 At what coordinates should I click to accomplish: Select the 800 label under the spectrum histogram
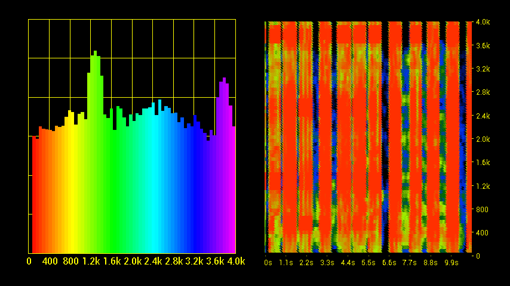coord(70,262)
